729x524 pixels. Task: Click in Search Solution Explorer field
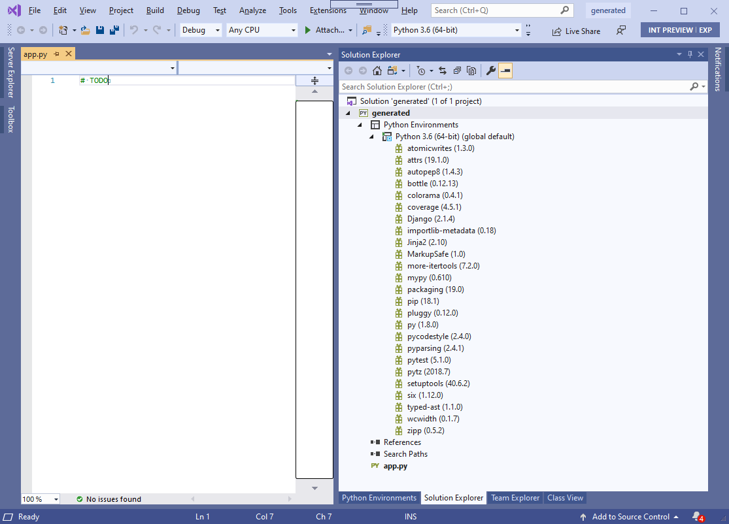(x=514, y=86)
